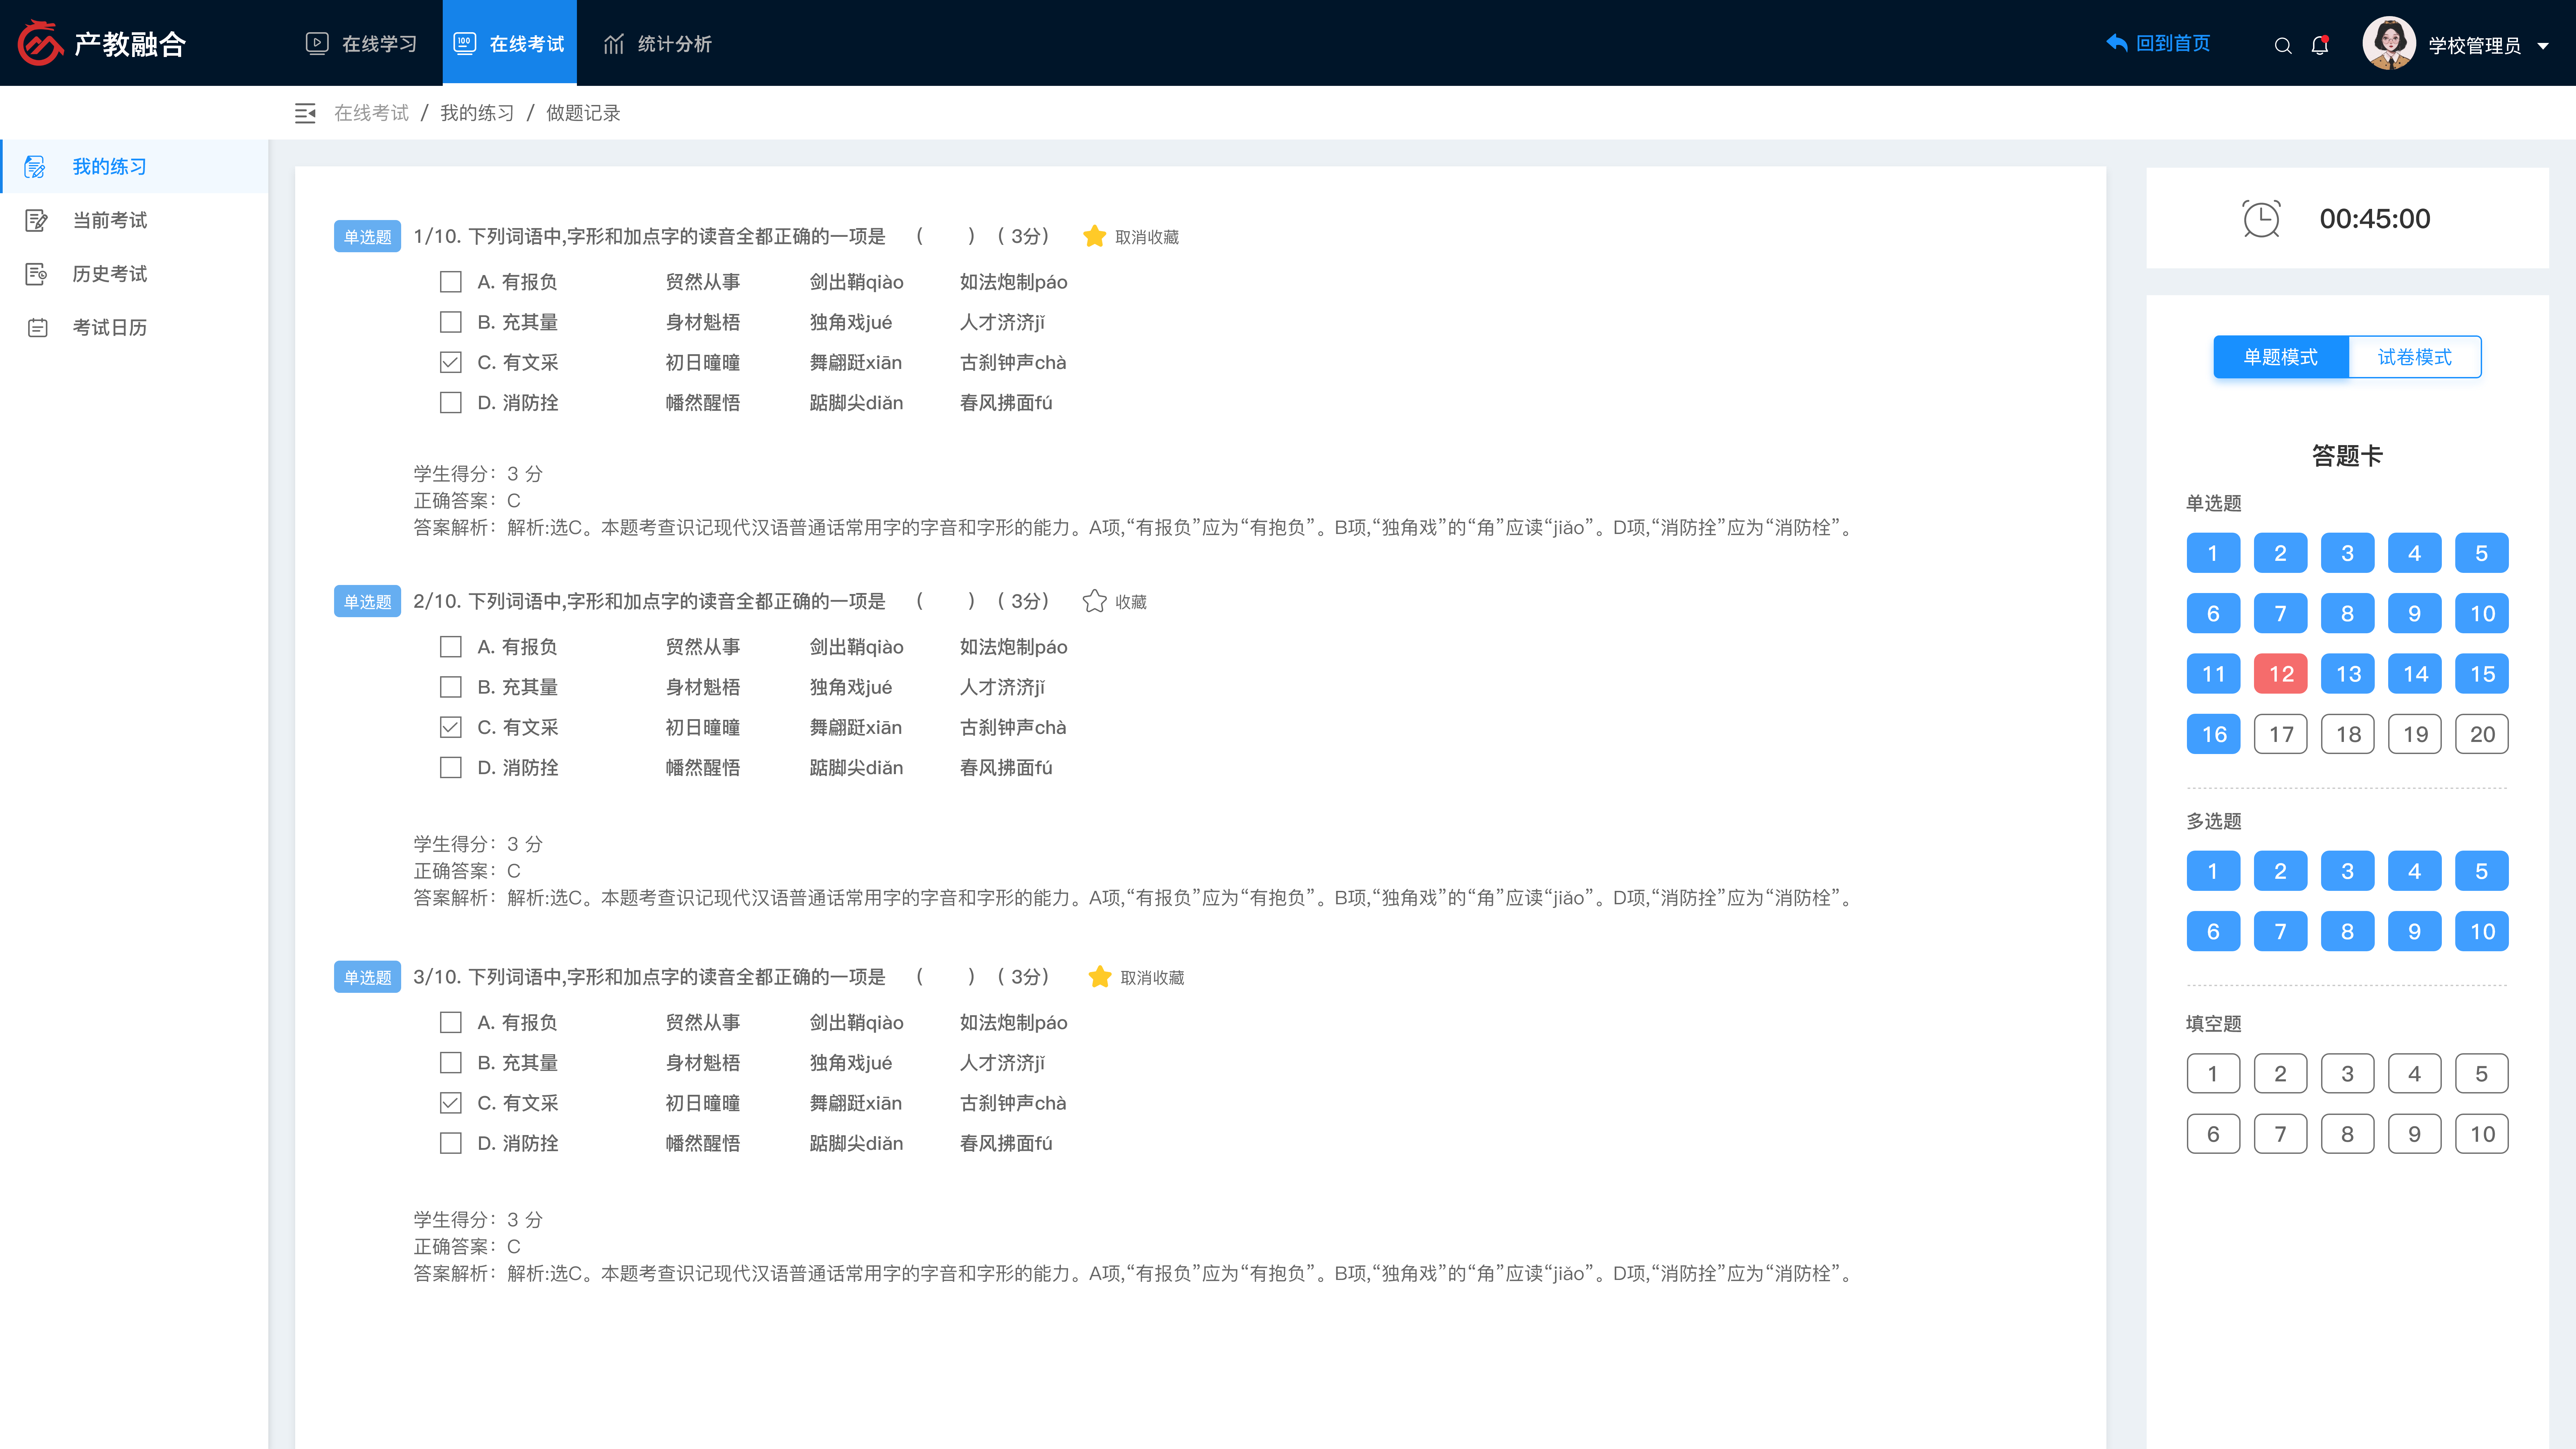Check option A 有报负 in question 3
The height and width of the screenshot is (1449, 2576).
point(451,1022)
